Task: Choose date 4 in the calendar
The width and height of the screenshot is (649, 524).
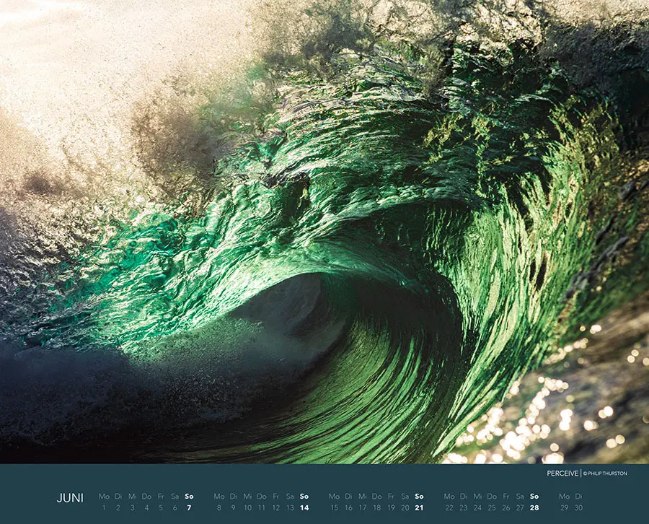Action: tap(146, 507)
